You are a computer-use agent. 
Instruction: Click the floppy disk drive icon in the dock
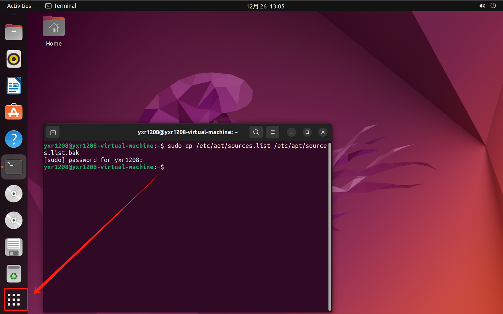(x=14, y=247)
